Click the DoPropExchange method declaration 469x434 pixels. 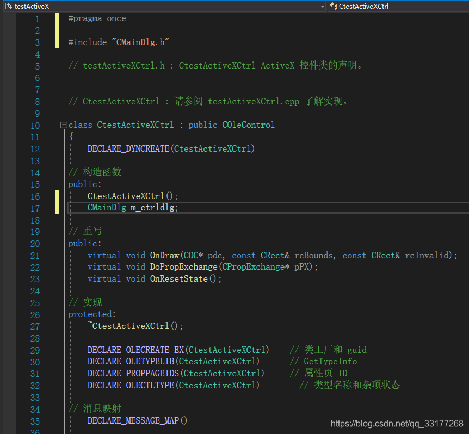[x=184, y=267]
